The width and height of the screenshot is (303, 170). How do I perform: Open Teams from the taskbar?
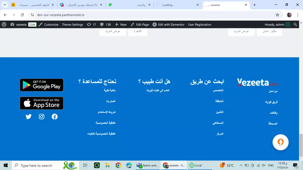pyautogui.click(x=148, y=165)
